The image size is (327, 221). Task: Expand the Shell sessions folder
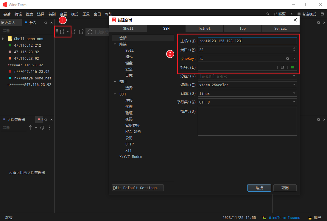coord(3,39)
